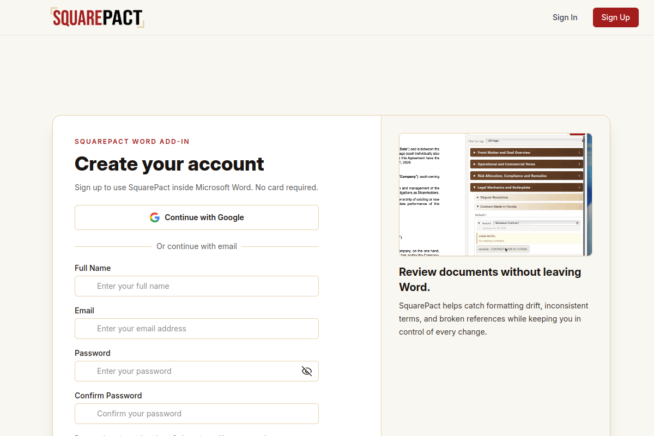Click the "Confirm Password" label
654x436 pixels.
click(x=108, y=396)
